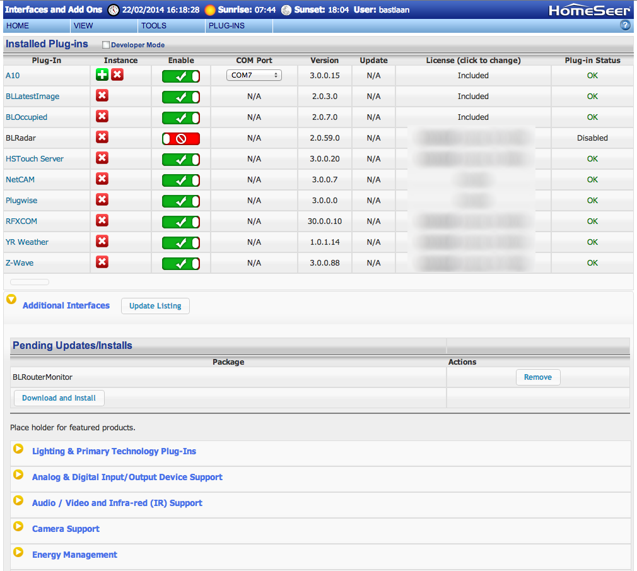637x571 pixels.
Task: Disable the BLOccupied plug-in switch
Action: [181, 118]
